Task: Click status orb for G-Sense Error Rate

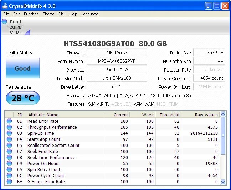Action: coord(9,181)
